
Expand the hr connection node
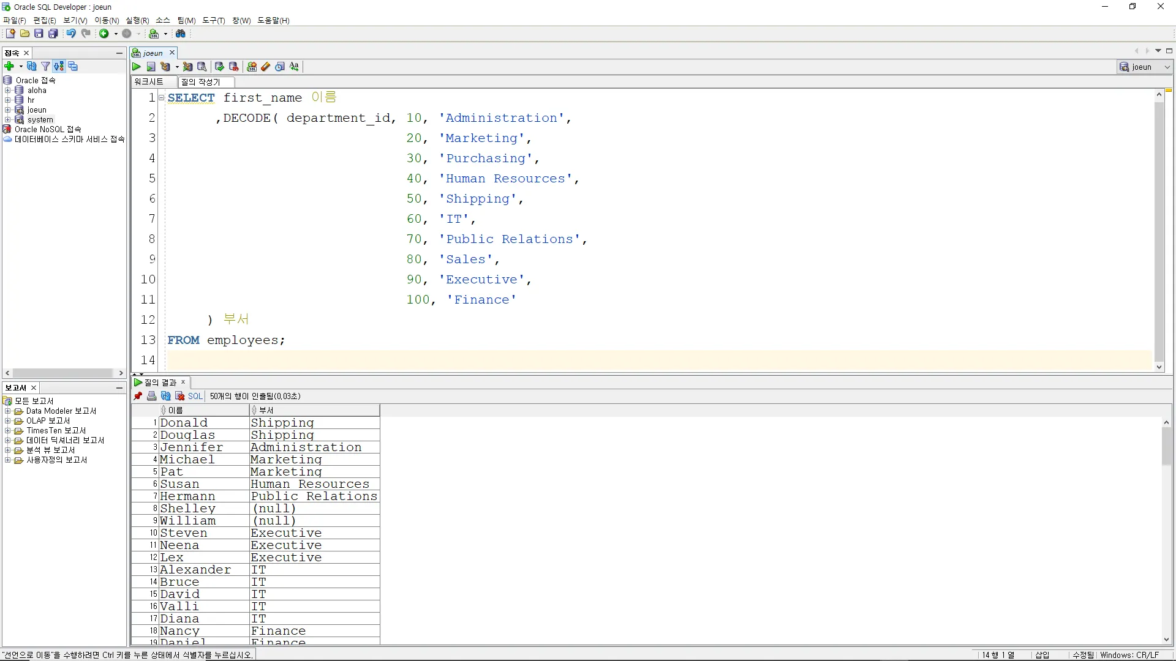point(7,100)
